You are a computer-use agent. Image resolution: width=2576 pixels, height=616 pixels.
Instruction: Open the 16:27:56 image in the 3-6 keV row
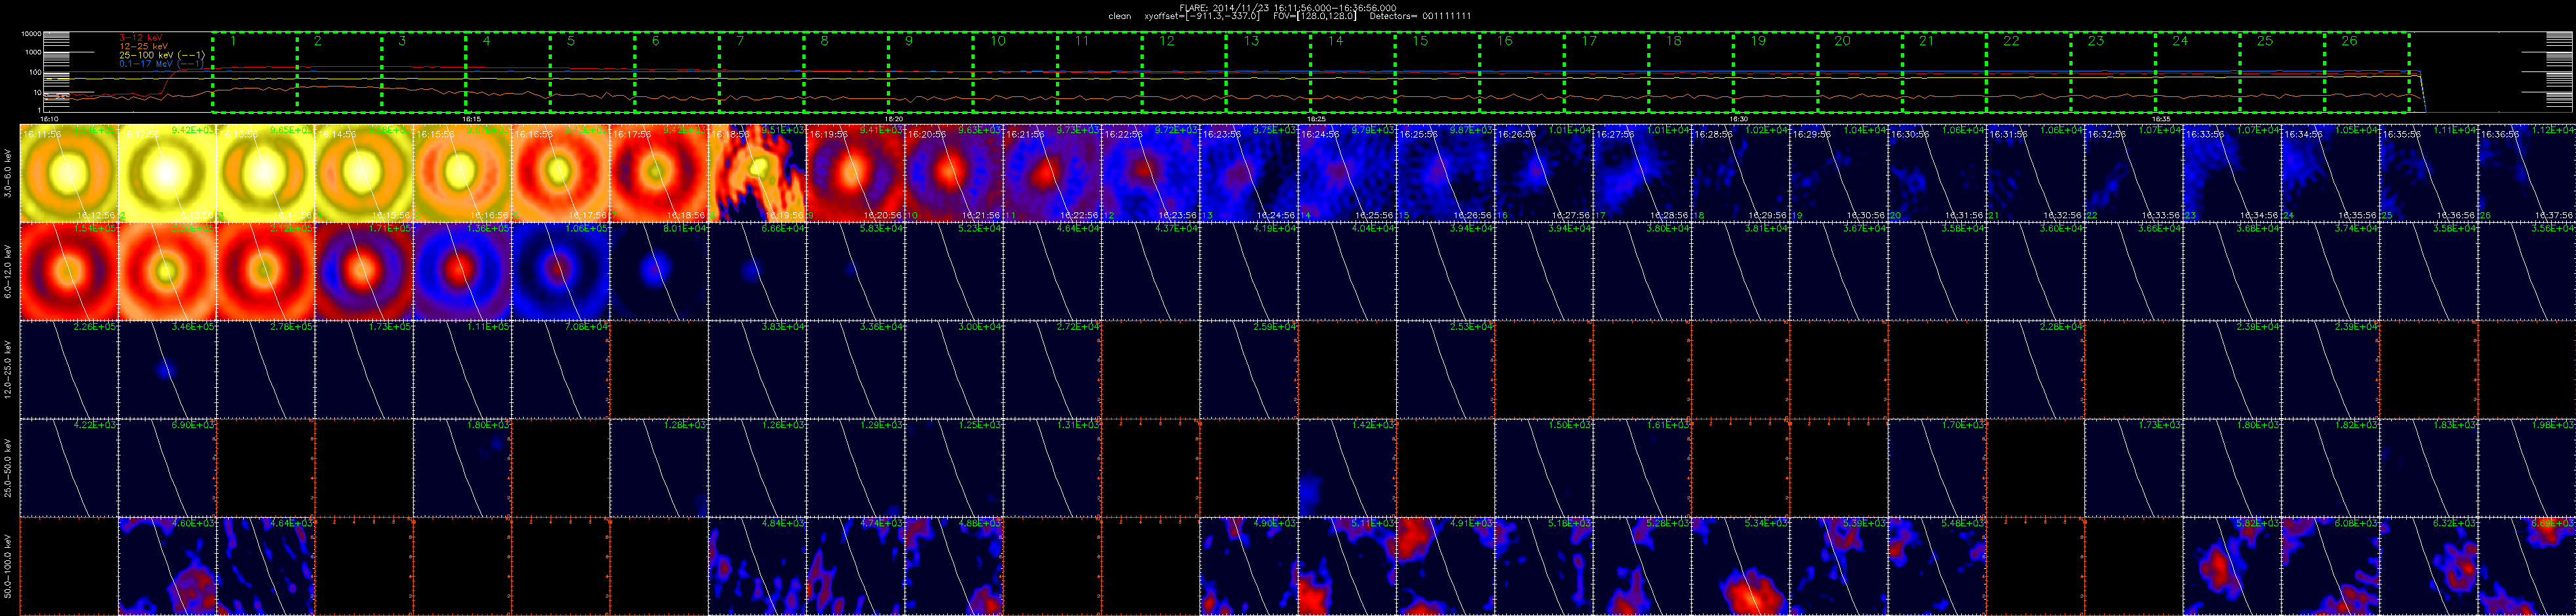(x=1641, y=173)
